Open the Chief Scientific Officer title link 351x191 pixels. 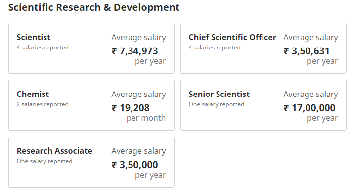pyautogui.click(x=232, y=37)
